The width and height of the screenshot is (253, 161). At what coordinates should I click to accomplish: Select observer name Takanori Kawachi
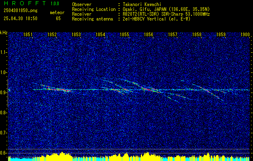click(x=142, y=4)
